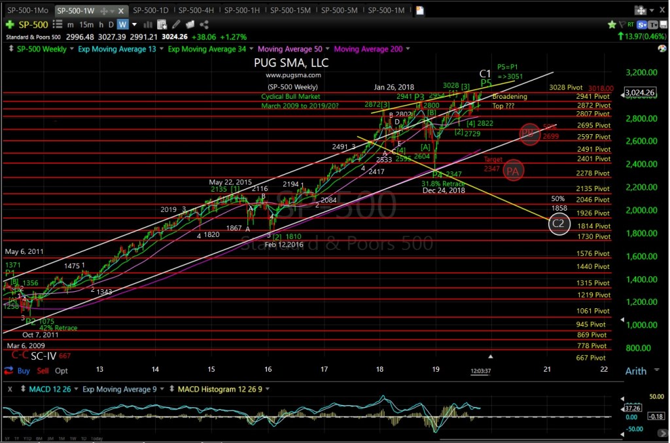Expand the Moving Average 50 dropdown
The image size is (670, 443).
click(x=327, y=49)
